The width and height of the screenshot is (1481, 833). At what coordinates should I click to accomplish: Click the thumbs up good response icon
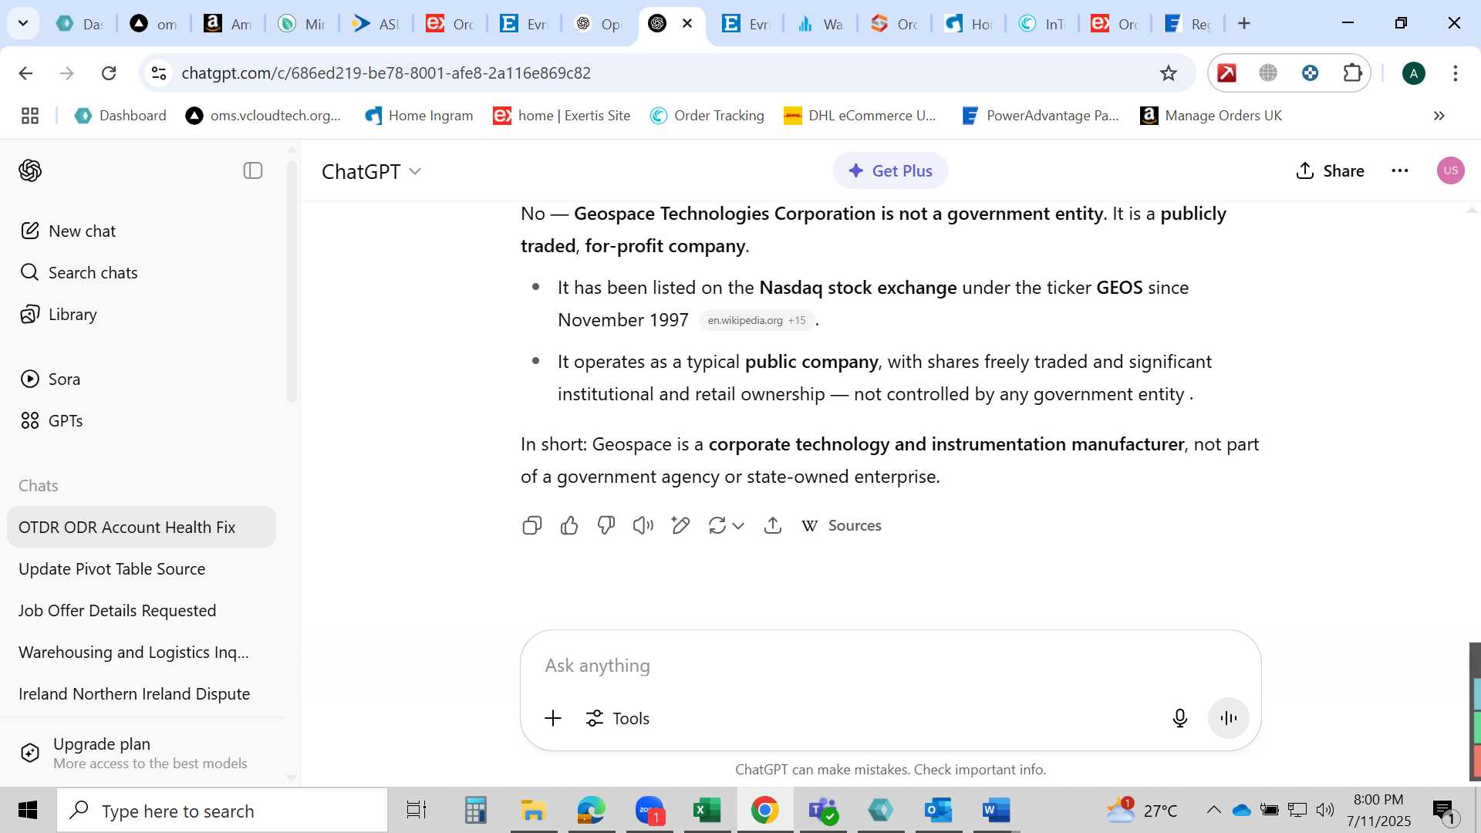pos(569,526)
